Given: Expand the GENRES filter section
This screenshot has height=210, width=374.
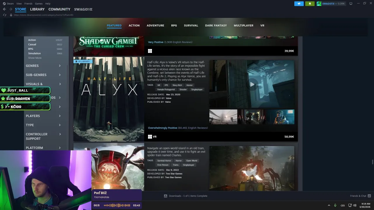Looking at the screenshot, I should 43,66.
